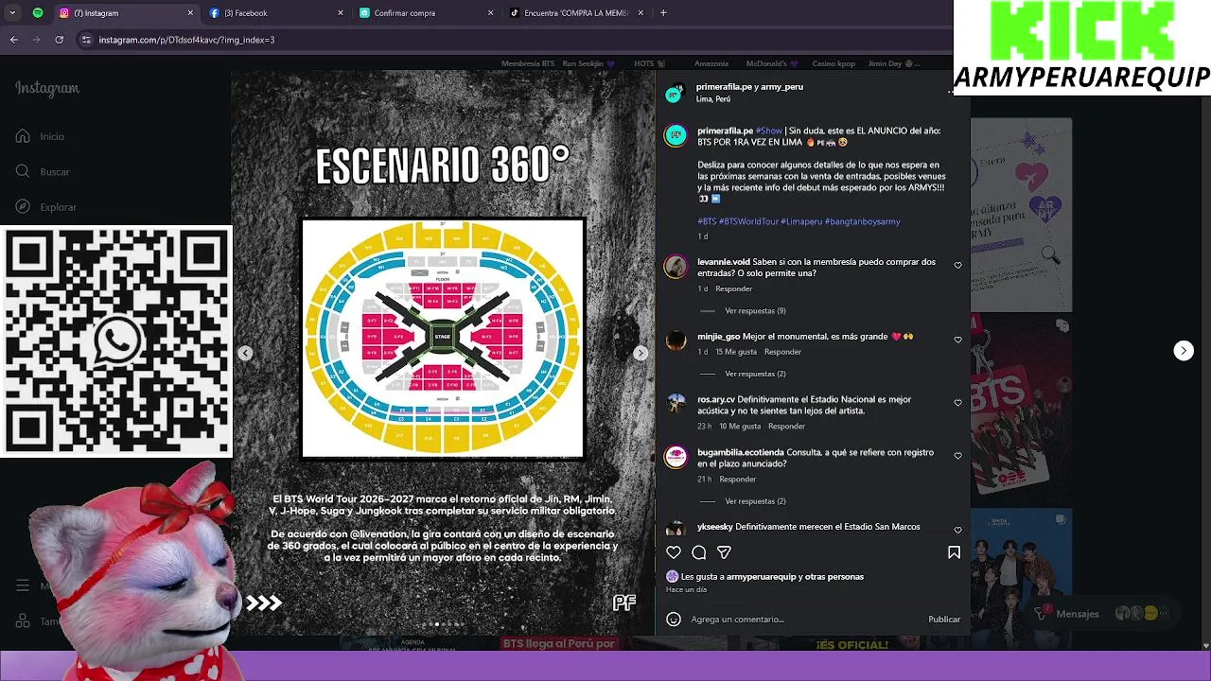Open Explorar in the Instagram sidebar
The height and width of the screenshot is (681, 1211).
46,207
